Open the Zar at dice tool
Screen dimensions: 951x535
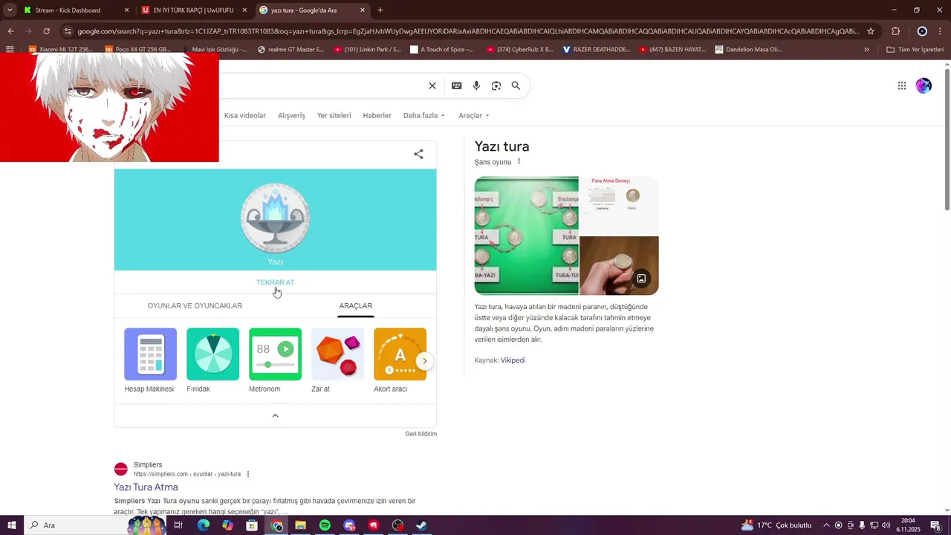click(337, 361)
